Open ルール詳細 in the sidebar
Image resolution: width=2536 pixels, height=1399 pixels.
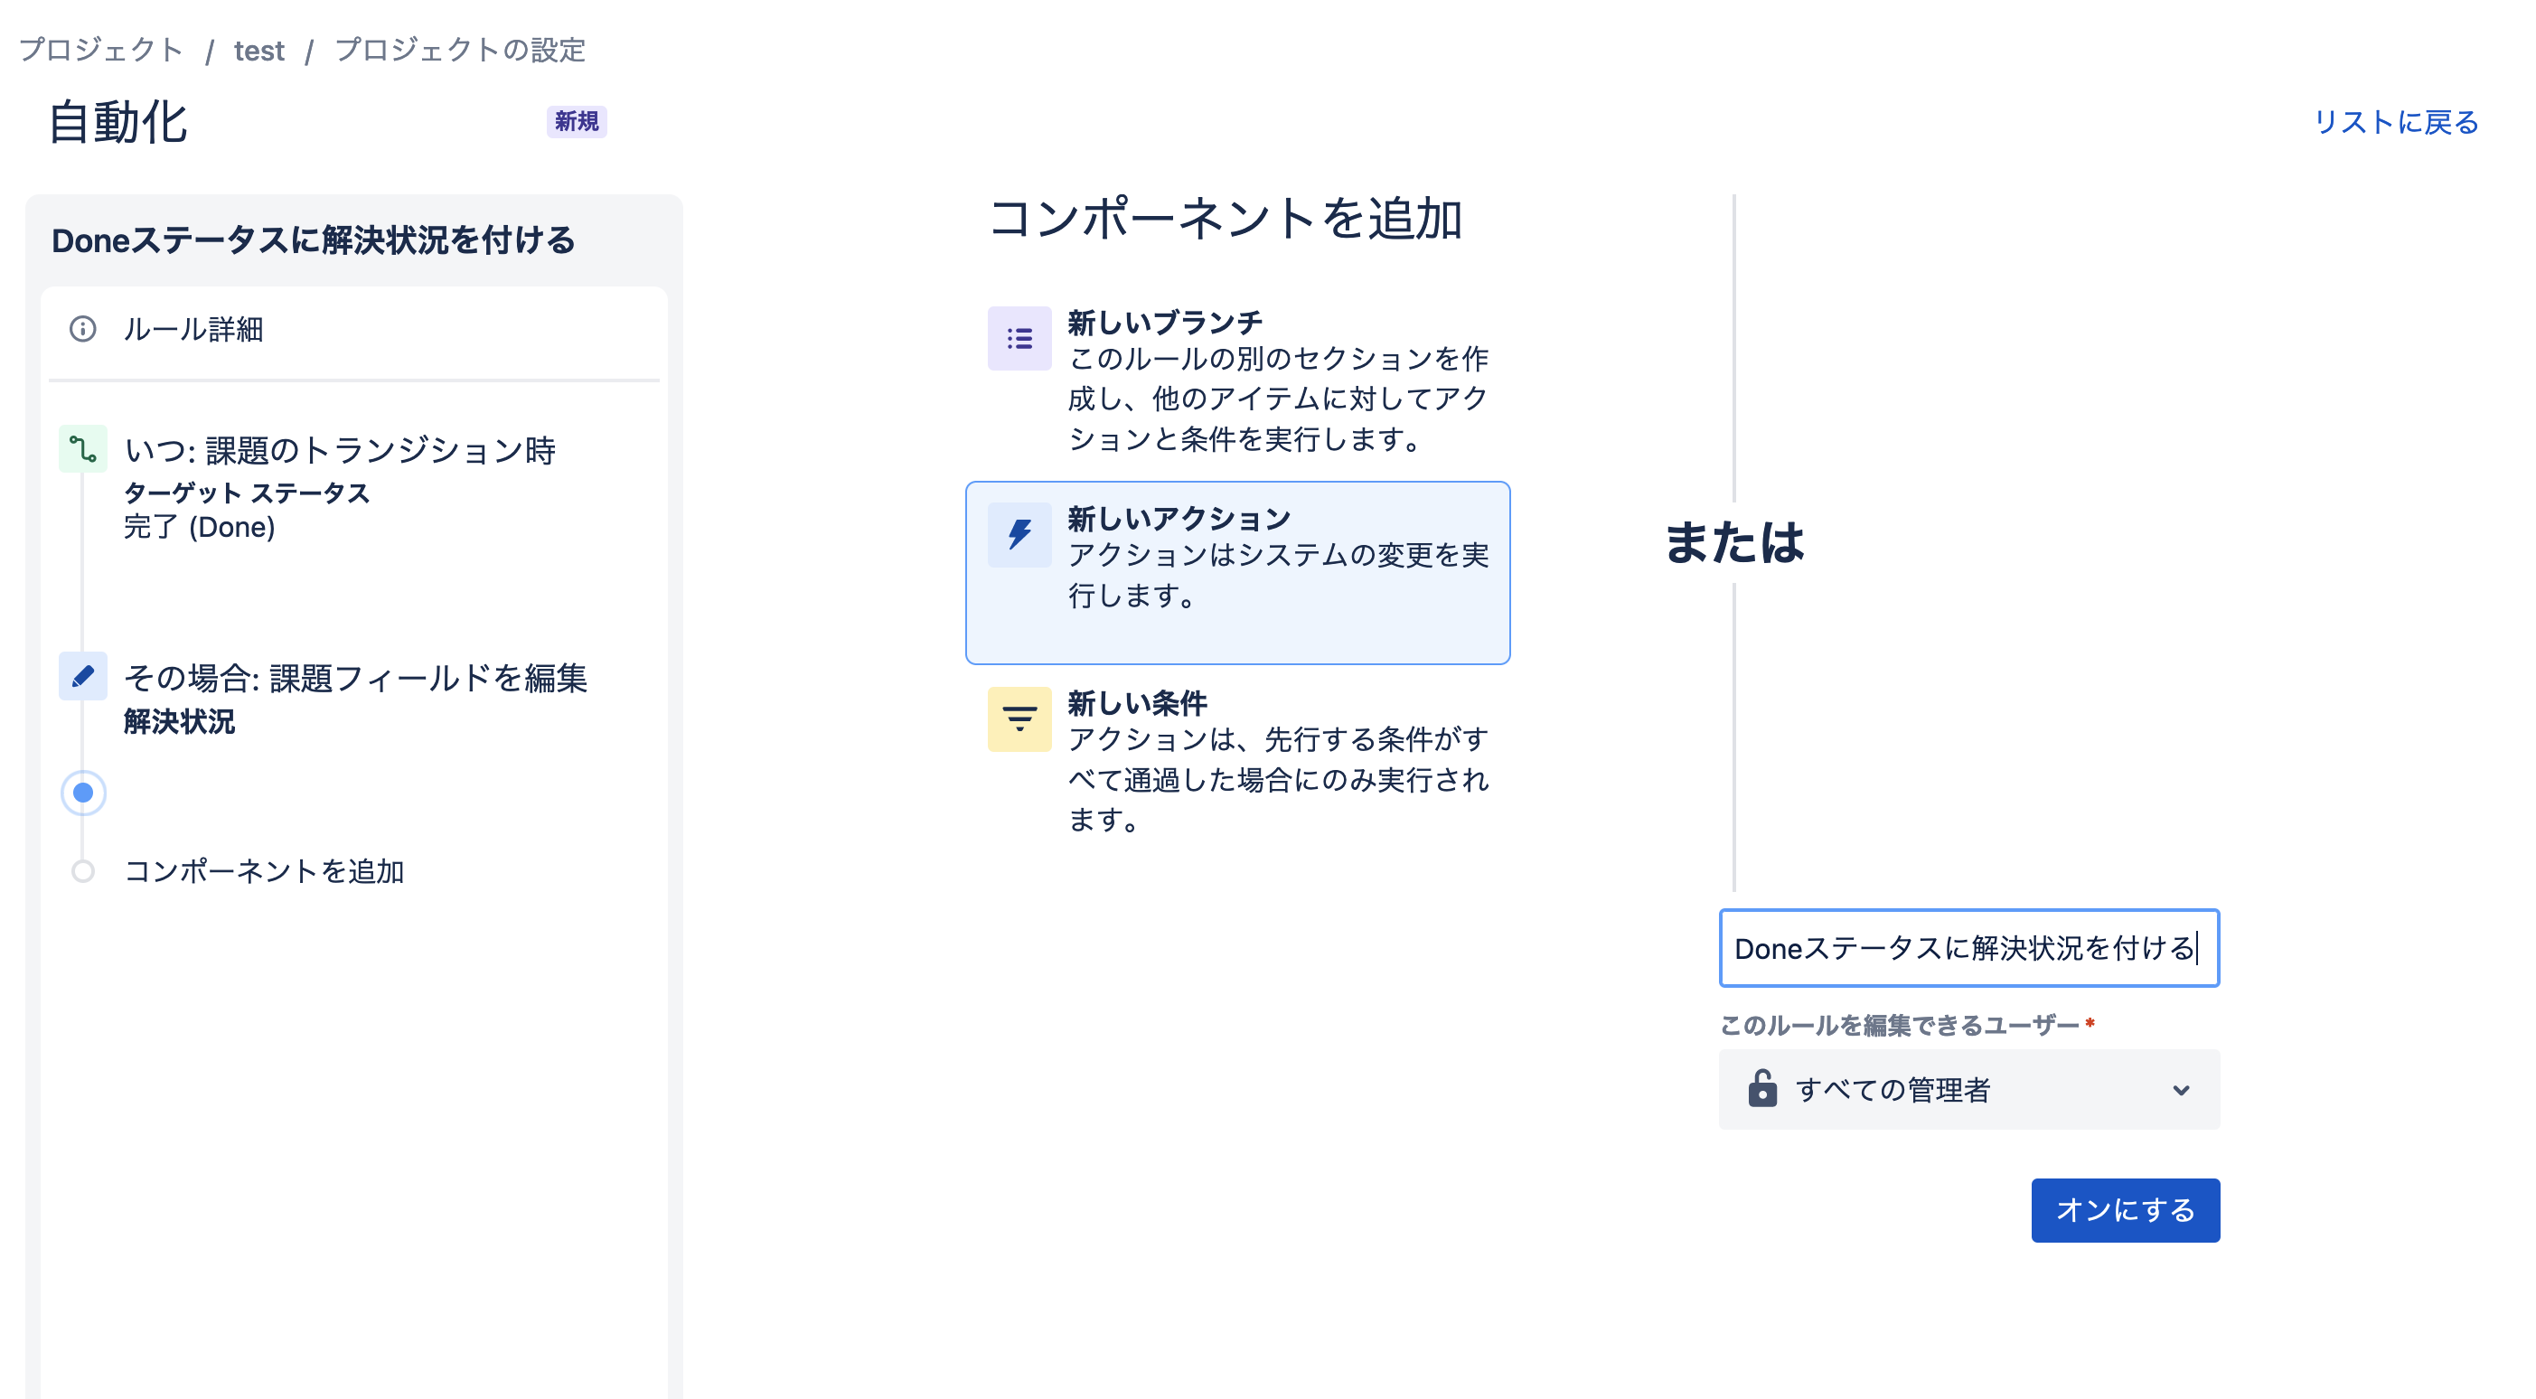click(x=353, y=329)
